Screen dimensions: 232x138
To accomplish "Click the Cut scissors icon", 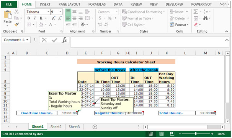I will [16, 12].
